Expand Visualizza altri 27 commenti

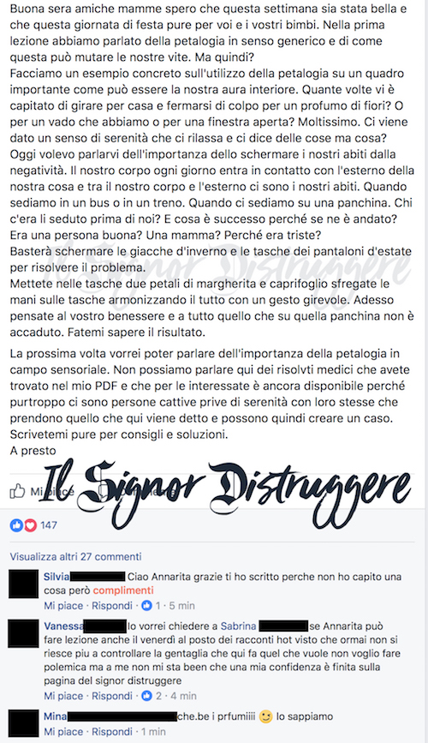click(x=75, y=556)
